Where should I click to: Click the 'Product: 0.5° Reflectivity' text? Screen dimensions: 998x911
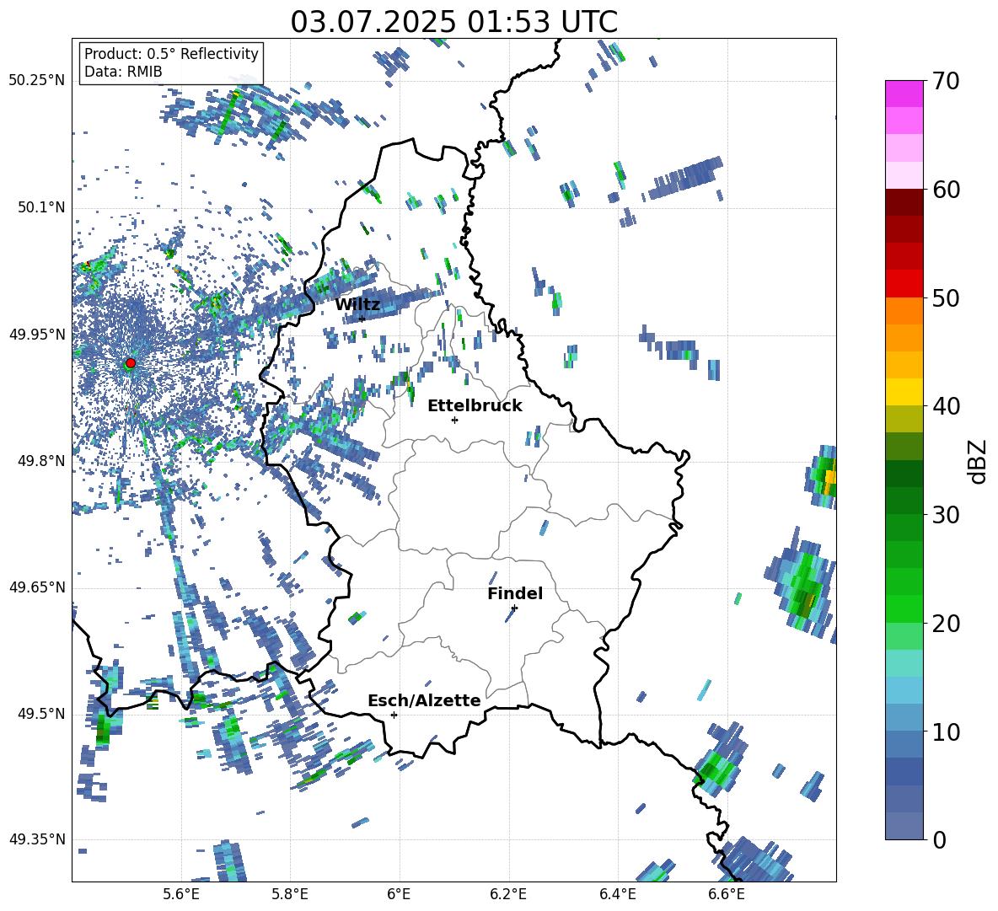[x=171, y=53]
